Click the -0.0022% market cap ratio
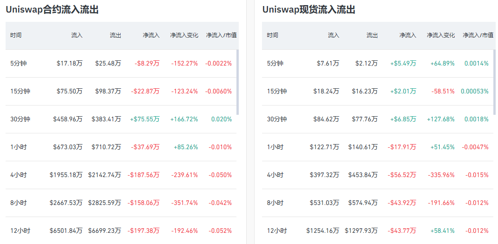This screenshot has width=498, height=244. 218,64
